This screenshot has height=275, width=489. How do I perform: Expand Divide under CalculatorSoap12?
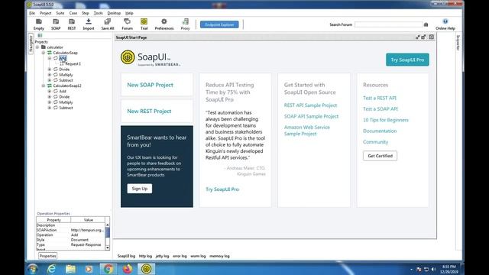click(x=49, y=97)
